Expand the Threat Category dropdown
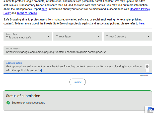The width and height of the screenshot is (154, 113). click(128, 36)
